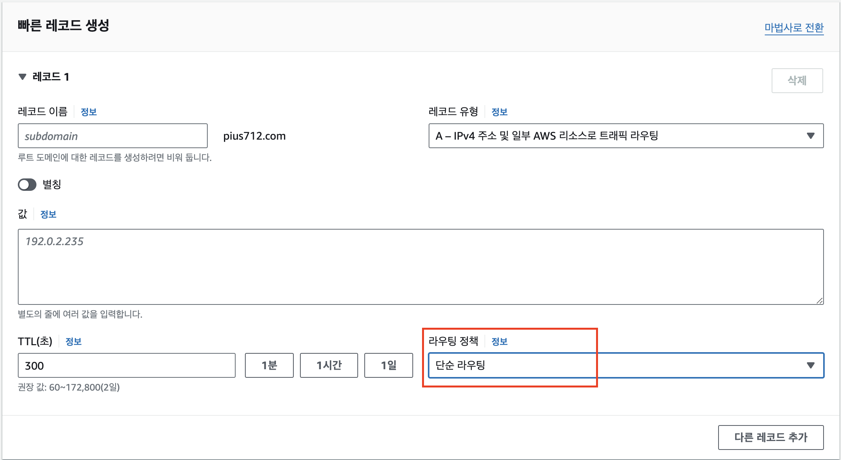Open 정보 link next to 레코드 이름
This screenshot has height=460, width=841.
pyautogui.click(x=88, y=112)
